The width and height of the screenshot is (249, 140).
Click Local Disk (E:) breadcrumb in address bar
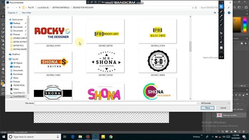pyautogui.click(x=43, y=7)
